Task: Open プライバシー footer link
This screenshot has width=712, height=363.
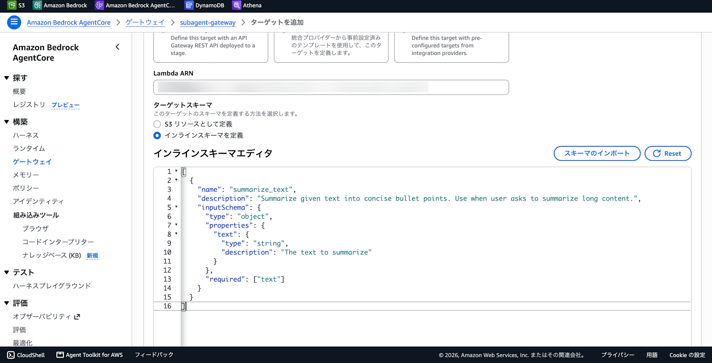Action: tap(618, 355)
